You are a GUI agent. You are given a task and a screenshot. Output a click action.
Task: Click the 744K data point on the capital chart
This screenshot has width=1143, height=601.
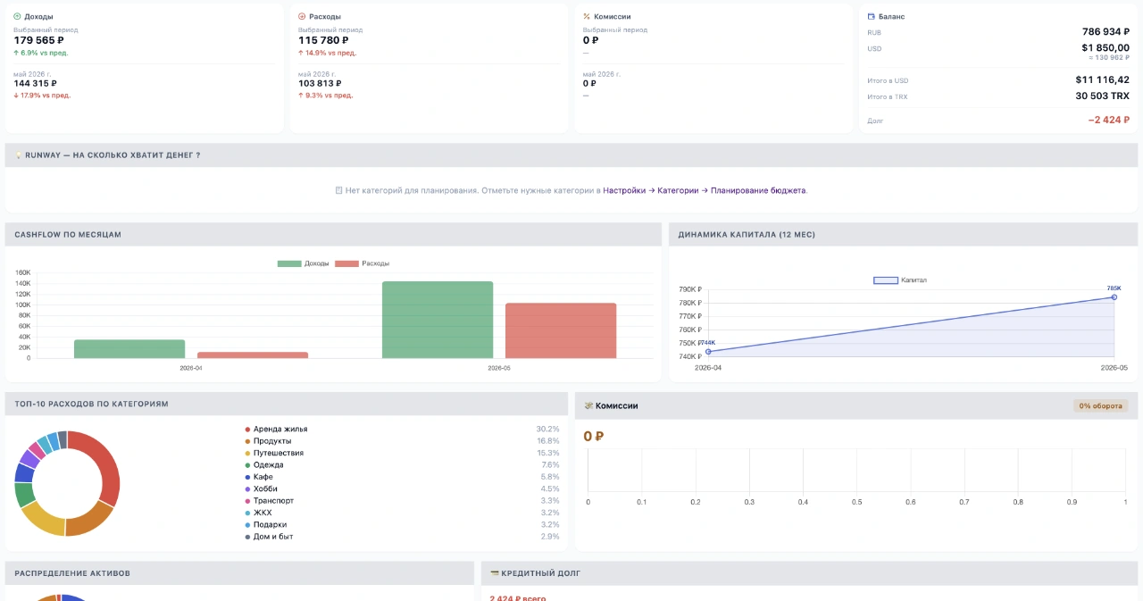(708, 352)
